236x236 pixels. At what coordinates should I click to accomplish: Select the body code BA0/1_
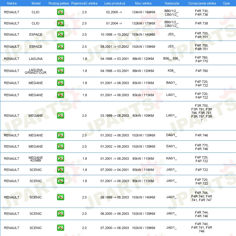[x=172, y=83]
